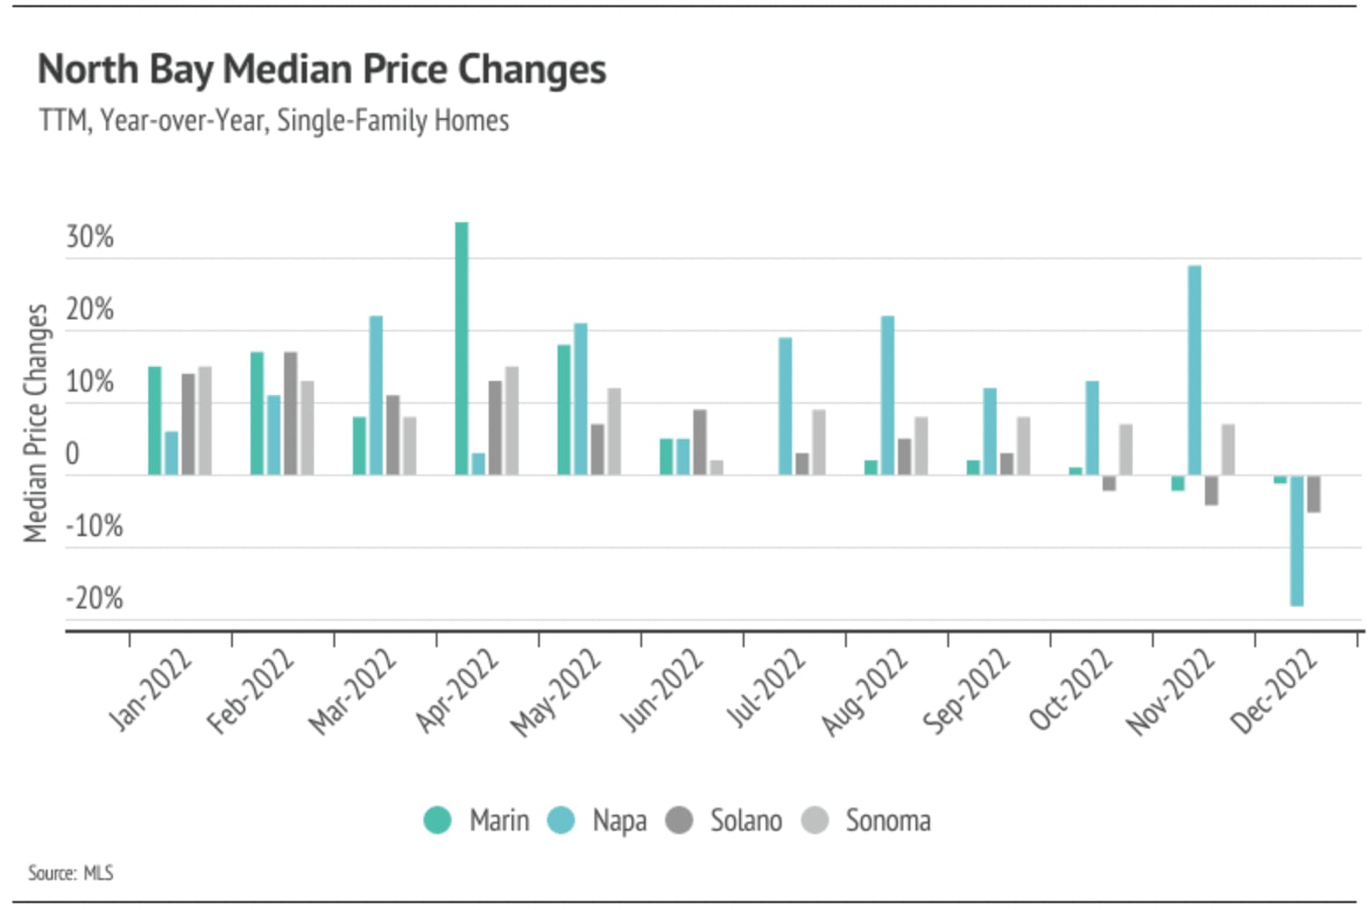Click the Source: MLS text
The width and height of the screenshot is (1369, 910).
click(71, 873)
